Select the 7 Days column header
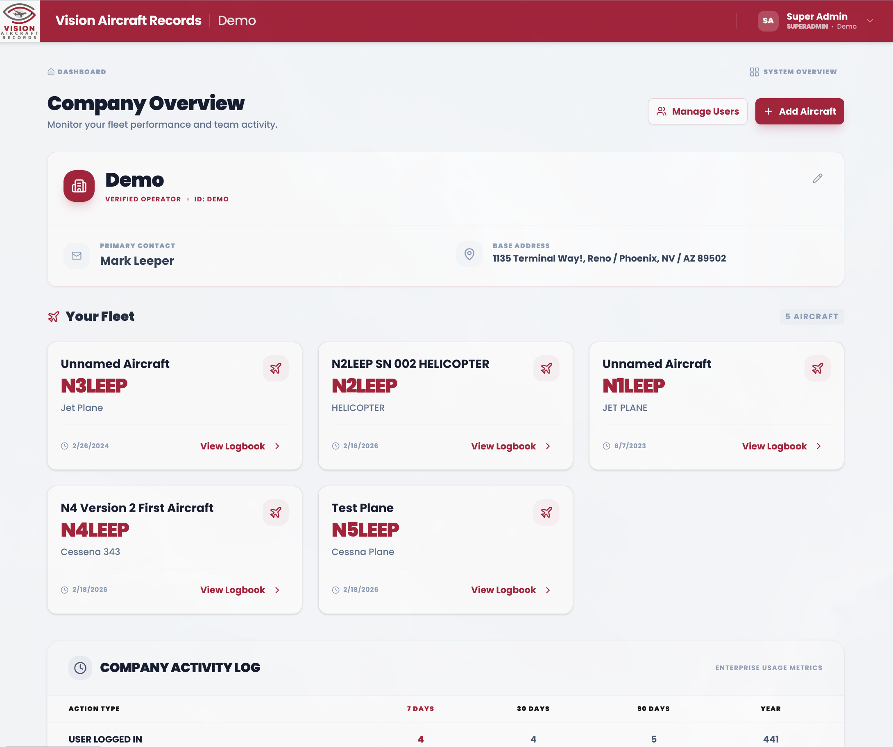 coord(420,709)
